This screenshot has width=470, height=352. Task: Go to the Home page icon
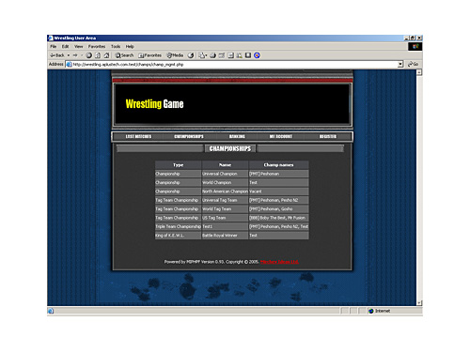[x=106, y=55]
